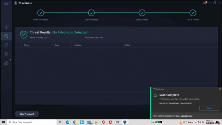Open the Windows Start menu
Image resolution: width=222 pixels, height=125 pixels.
click(x=3, y=122)
